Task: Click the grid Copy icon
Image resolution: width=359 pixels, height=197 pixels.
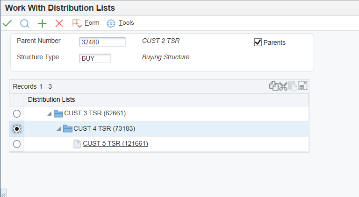Action: 273,86
